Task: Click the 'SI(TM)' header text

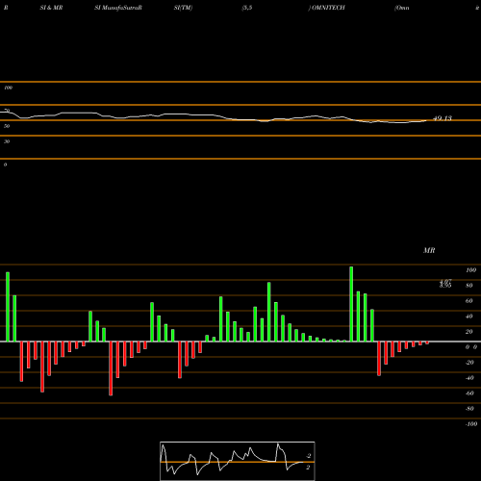Action: 183,8
